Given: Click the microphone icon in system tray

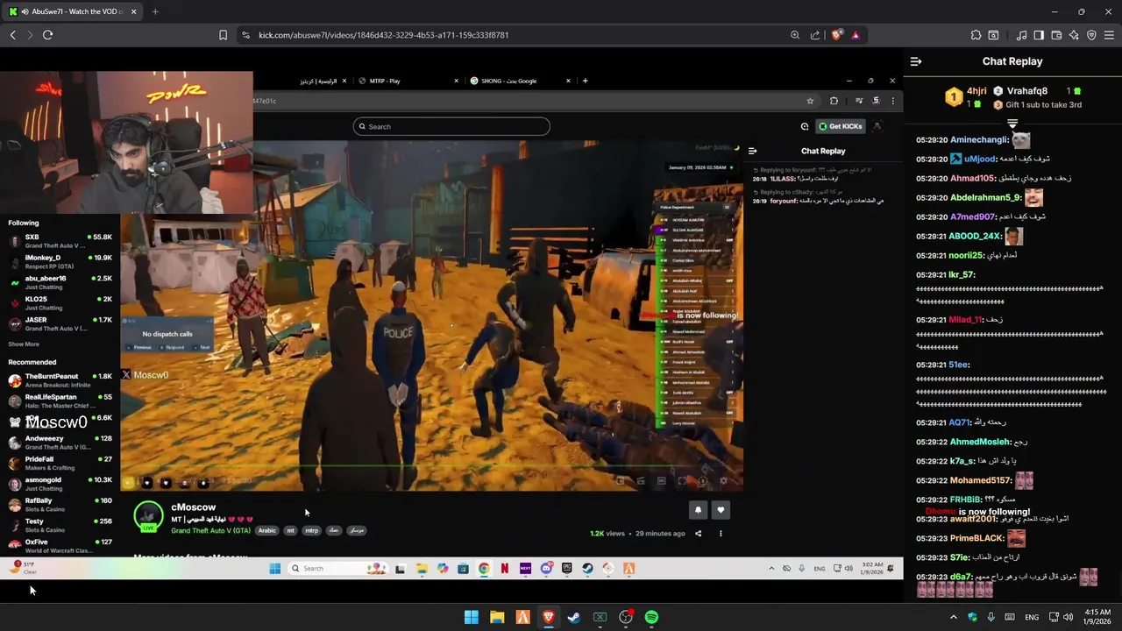Looking at the screenshot, I should tap(991, 617).
